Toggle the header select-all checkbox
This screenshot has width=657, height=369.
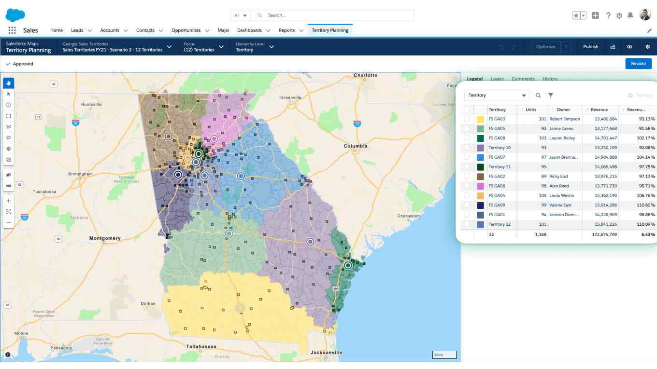pyautogui.click(x=467, y=109)
